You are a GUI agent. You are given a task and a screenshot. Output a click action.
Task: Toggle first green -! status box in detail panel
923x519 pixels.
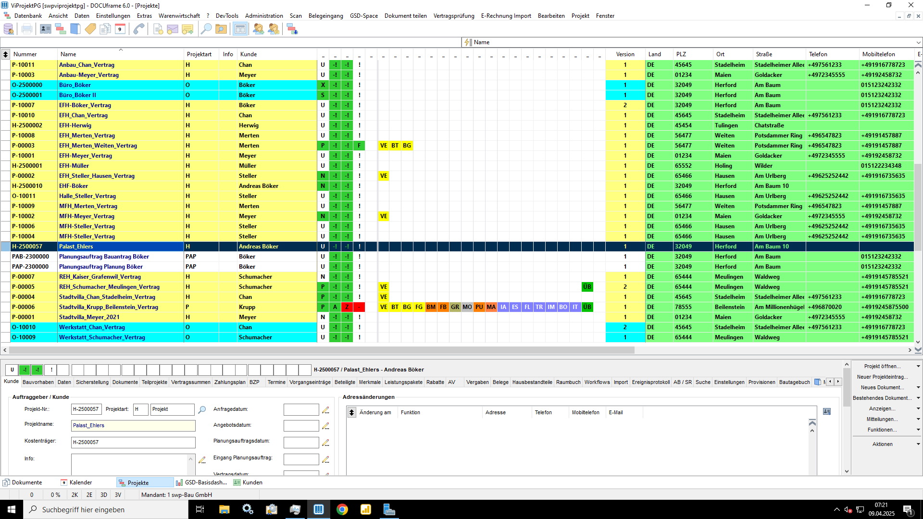[25, 370]
